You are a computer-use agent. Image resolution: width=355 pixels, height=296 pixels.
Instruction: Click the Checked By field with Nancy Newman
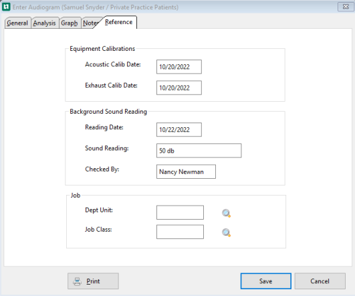click(186, 171)
